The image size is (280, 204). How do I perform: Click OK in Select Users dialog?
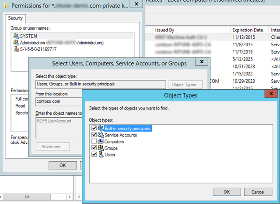click(63, 165)
